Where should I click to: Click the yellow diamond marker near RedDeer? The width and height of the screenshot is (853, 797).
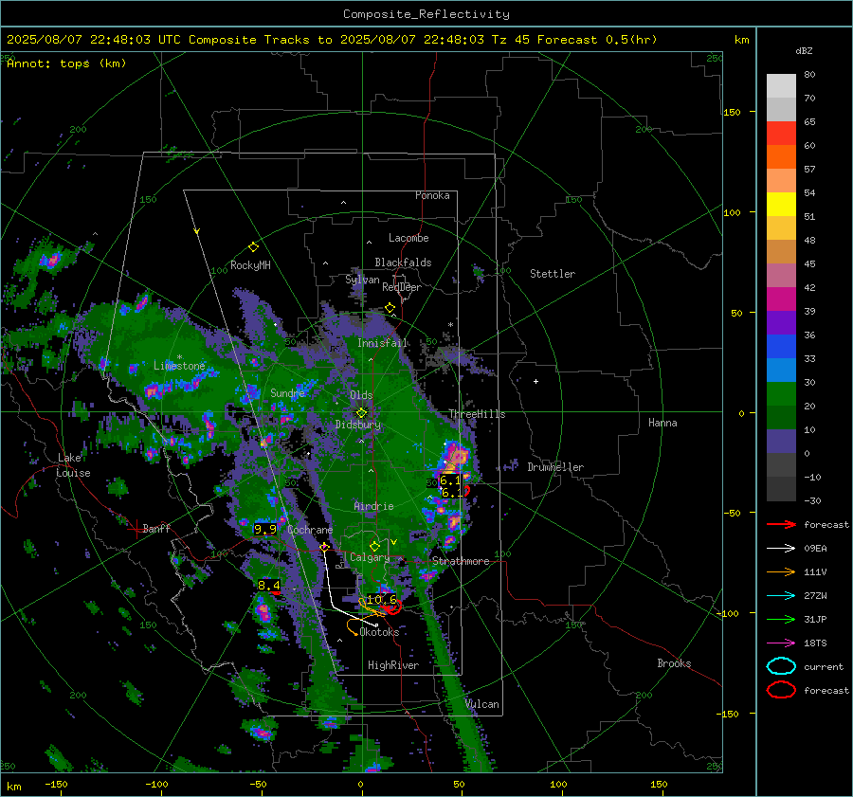tap(390, 308)
